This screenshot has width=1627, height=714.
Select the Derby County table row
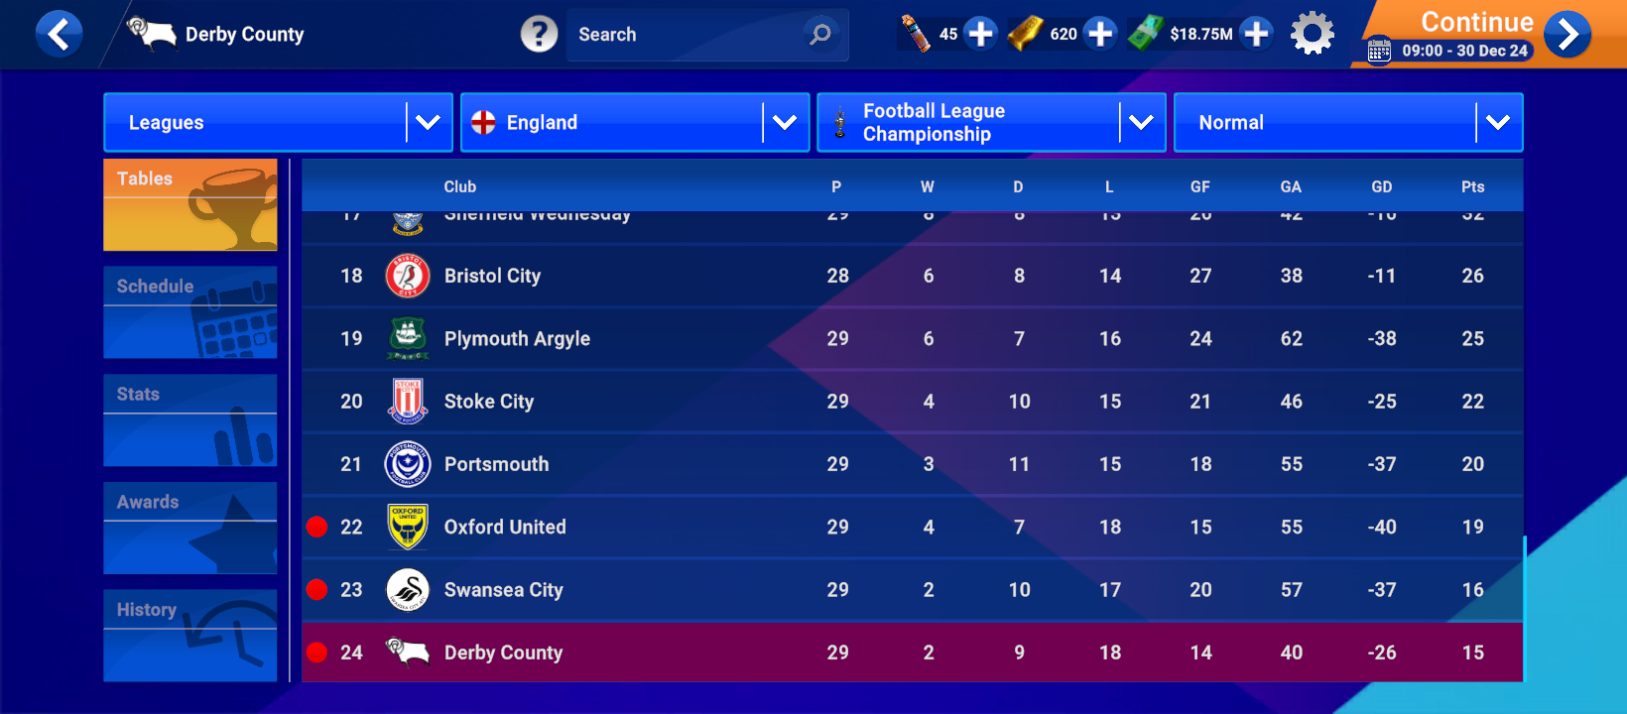pos(912,653)
